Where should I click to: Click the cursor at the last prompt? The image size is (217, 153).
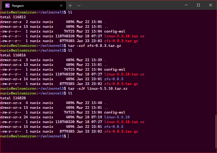[x=68, y=136]
